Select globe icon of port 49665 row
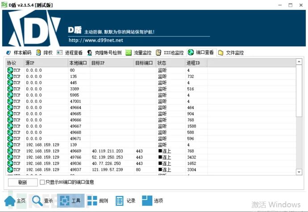The image size is (308, 212). tap(10, 114)
